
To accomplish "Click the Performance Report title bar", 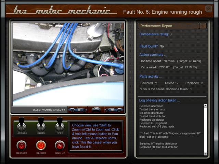I will pyautogui.click(x=168, y=26).
